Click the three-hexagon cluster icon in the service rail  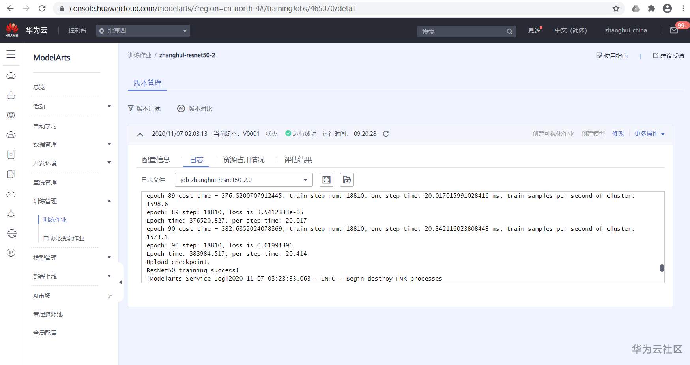click(11, 95)
